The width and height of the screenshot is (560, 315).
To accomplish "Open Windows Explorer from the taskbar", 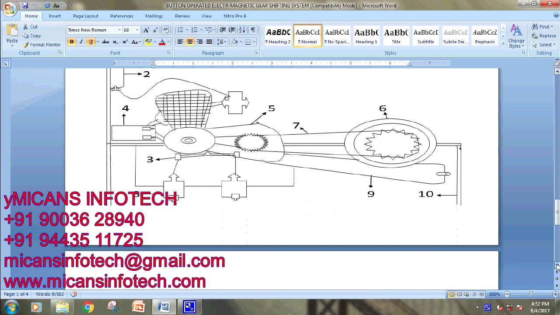I will tap(63, 307).
